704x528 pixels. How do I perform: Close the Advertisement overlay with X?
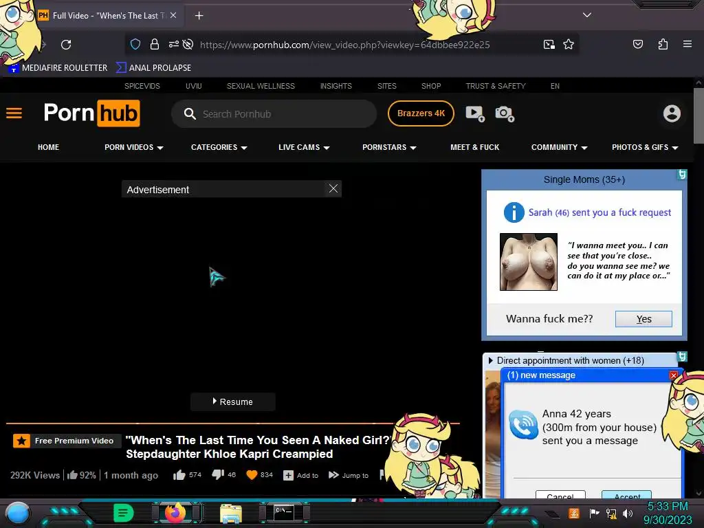coord(333,188)
